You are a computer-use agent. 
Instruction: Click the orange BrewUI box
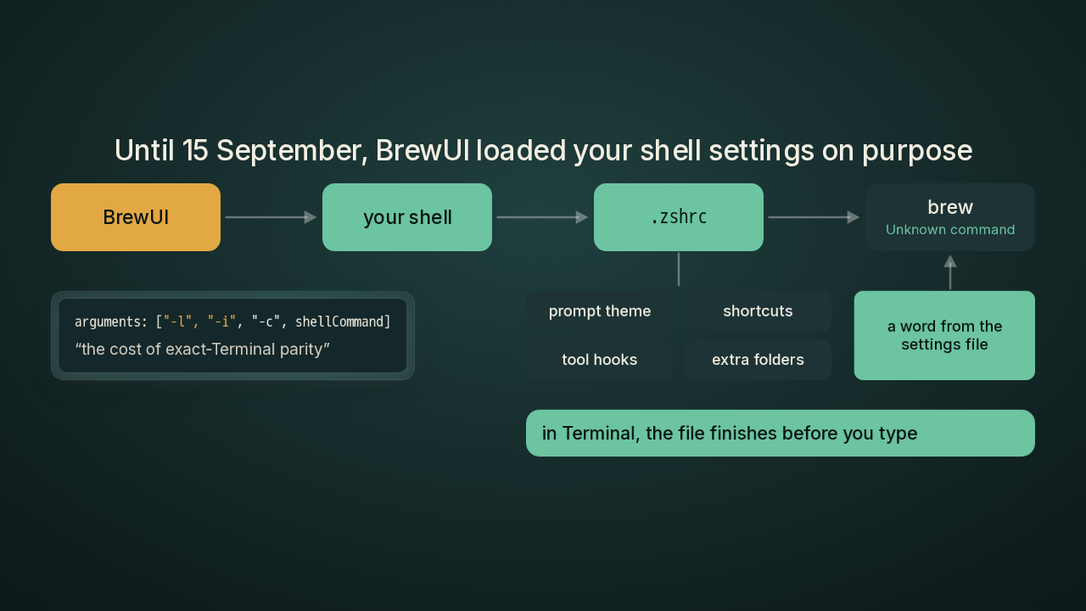coord(136,217)
